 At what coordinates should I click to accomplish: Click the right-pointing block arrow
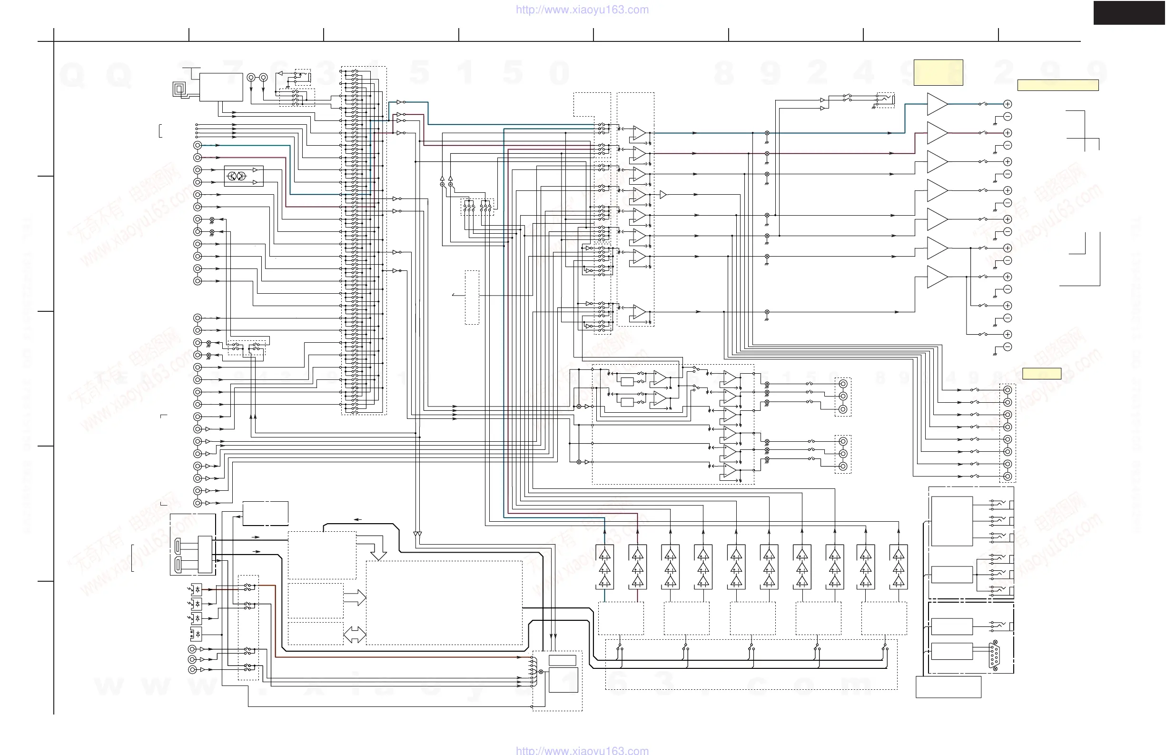pos(355,598)
